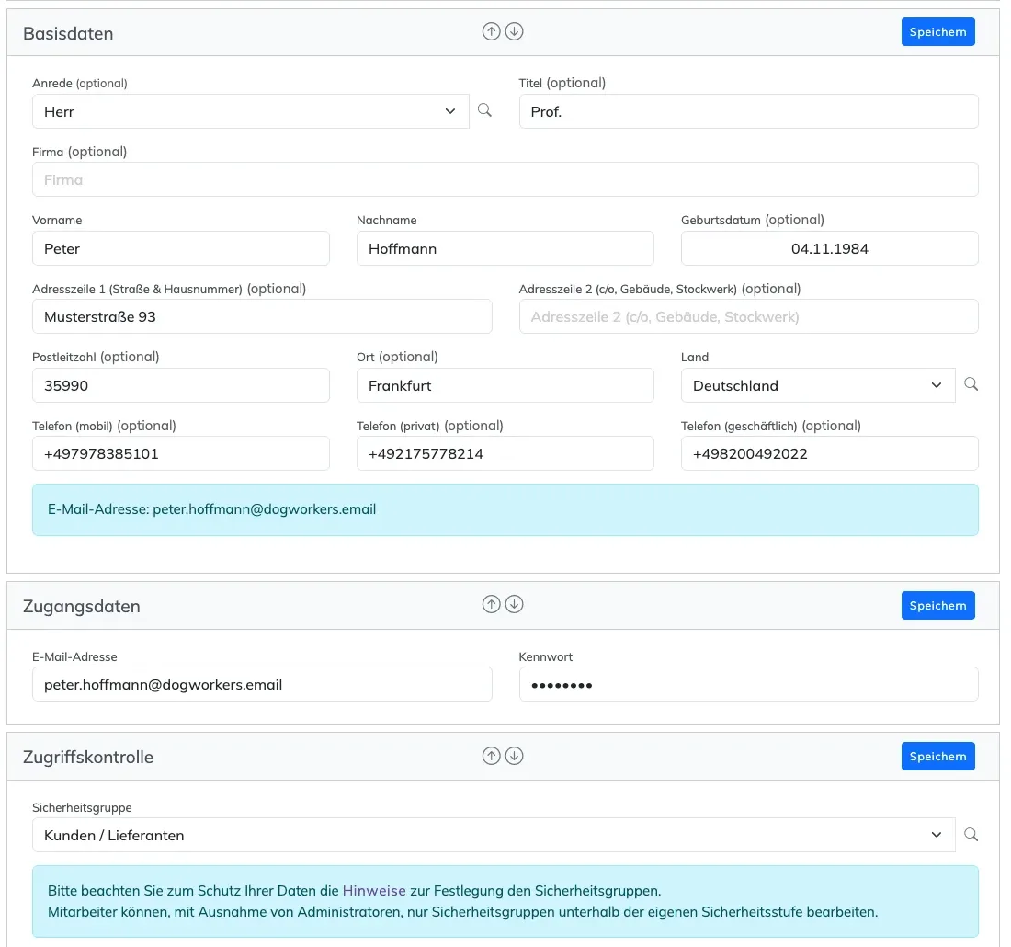Screen dimensions: 1011x947
Task: Change the Geburtsdatum field value
Action: [x=830, y=248]
